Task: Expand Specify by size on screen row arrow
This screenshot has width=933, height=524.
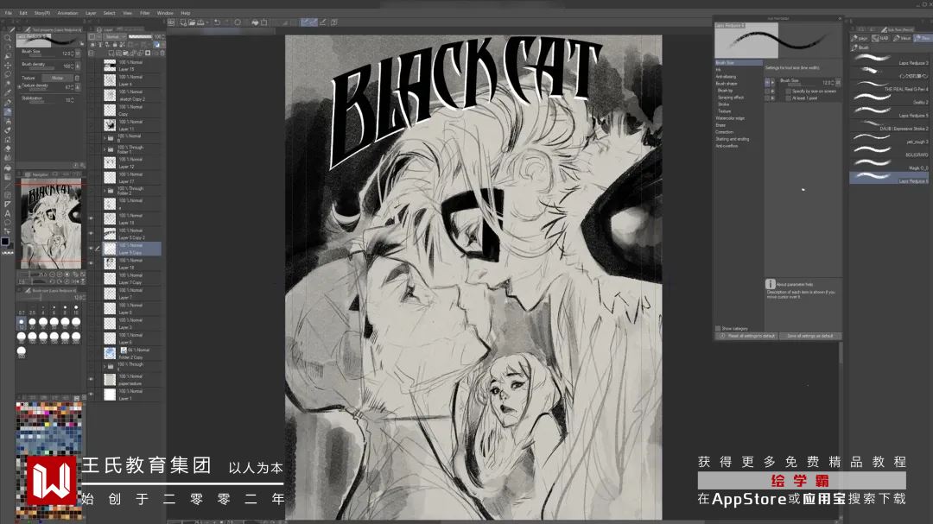Action: tap(773, 91)
